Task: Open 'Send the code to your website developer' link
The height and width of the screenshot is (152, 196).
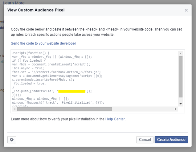Action: 43,43
